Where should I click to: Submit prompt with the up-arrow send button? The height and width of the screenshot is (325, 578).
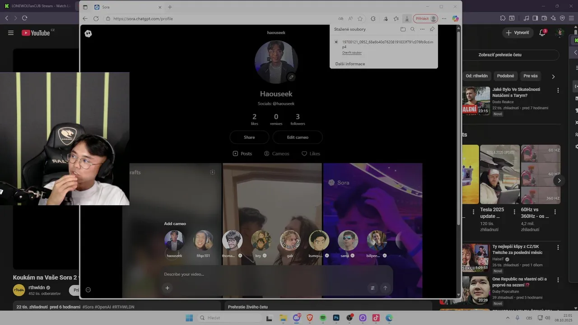385,288
